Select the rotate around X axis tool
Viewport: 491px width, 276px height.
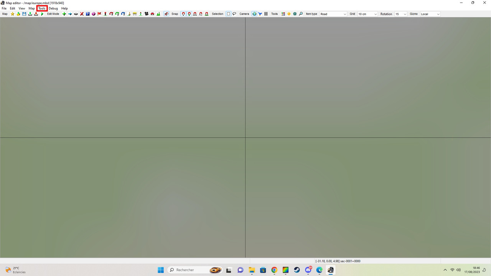111,14
